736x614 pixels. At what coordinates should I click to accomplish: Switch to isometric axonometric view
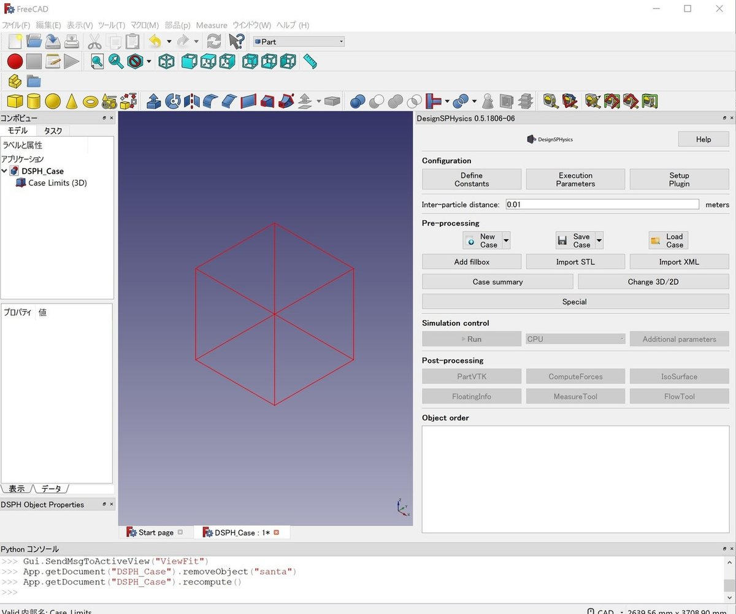166,61
